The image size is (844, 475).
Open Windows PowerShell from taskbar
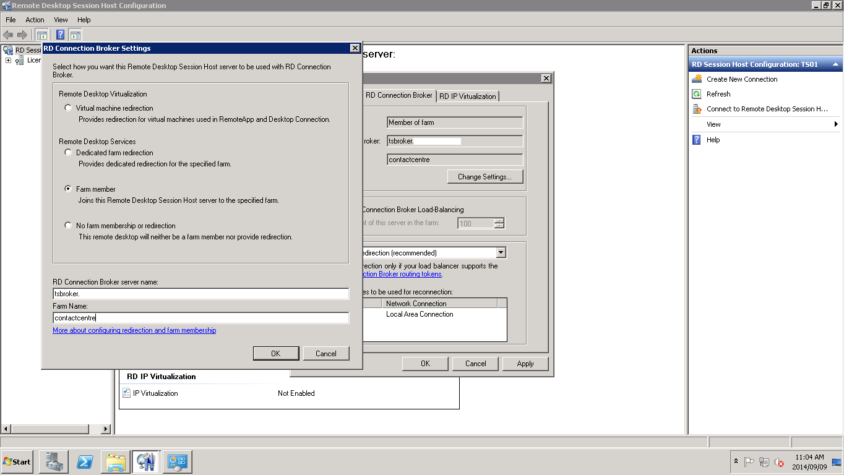click(x=84, y=461)
